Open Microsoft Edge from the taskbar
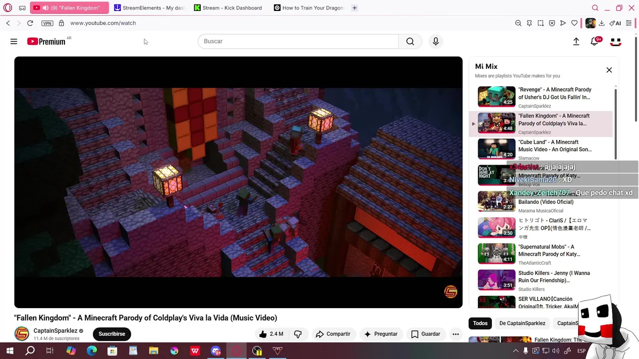 (x=92, y=351)
